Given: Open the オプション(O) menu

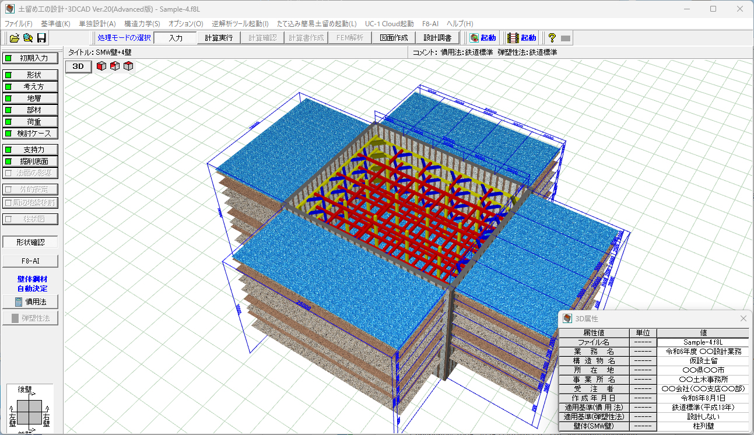Looking at the screenshot, I should (x=186, y=24).
